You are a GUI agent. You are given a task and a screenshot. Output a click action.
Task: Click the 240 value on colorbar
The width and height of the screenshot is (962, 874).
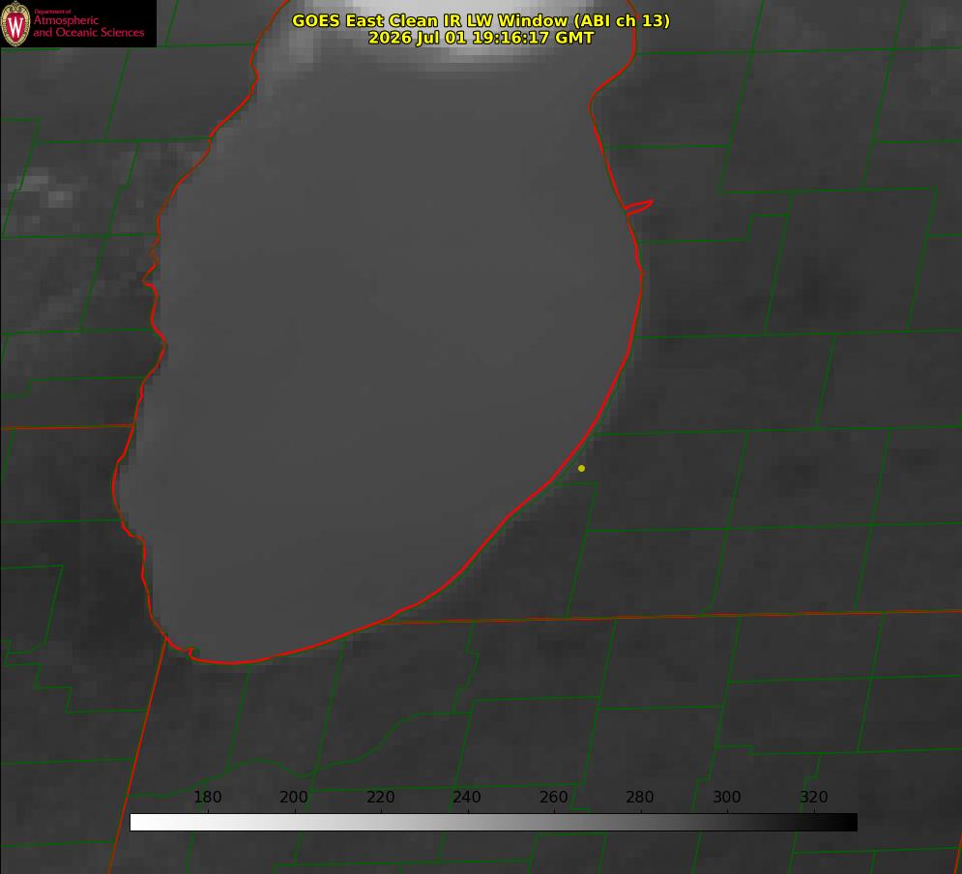(x=467, y=797)
